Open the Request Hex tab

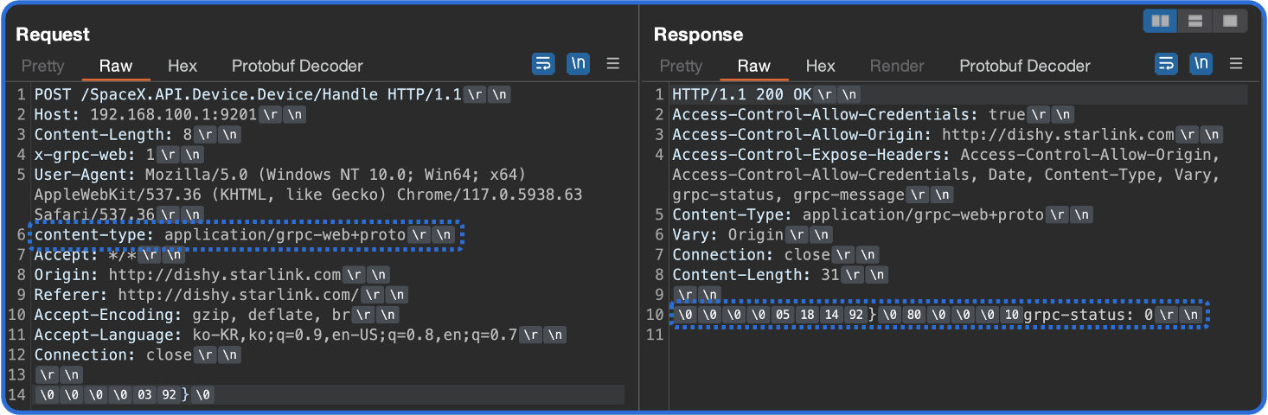tap(183, 66)
